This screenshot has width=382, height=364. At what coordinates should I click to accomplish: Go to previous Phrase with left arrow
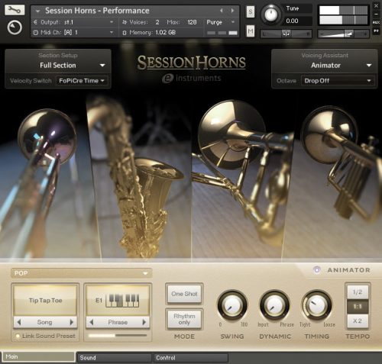92,322
